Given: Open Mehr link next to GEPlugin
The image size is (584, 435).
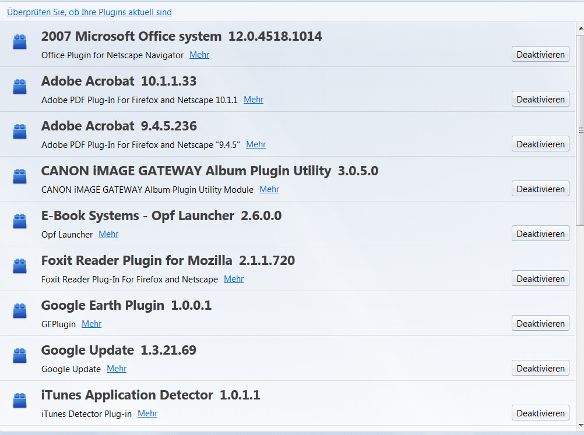Looking at the screenshot, I should click(92, 324).
